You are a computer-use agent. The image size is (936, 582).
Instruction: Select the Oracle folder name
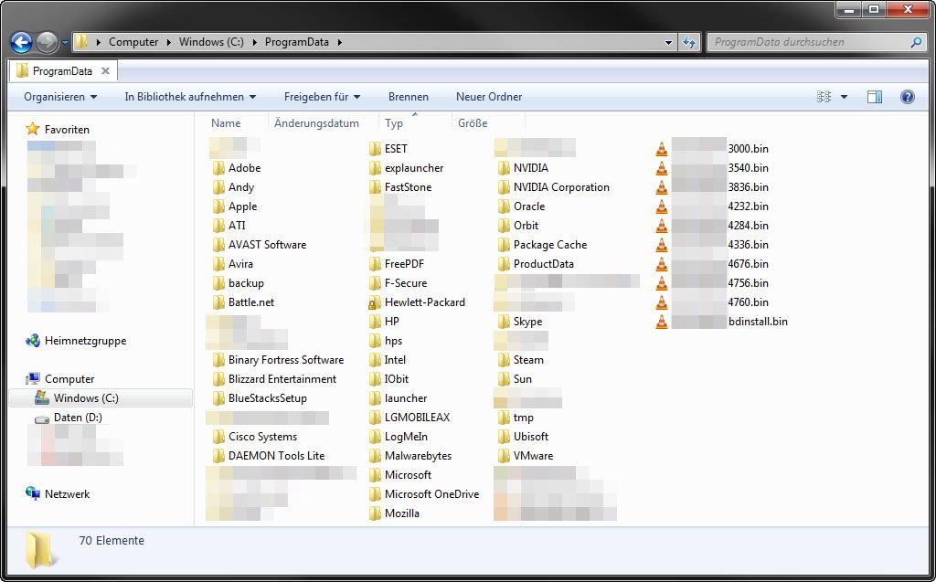click(x=529, y=206)
